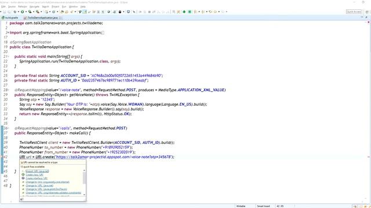Click the Open Type toolbar icon

62,12
